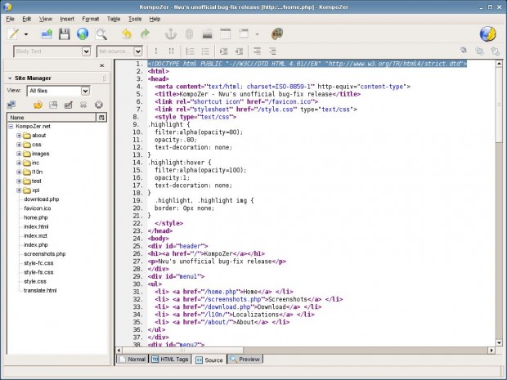Click the Browse magnifier icon
Image resolution: width=507 pixels, height=380 pixels.
(x=101, y=34)
